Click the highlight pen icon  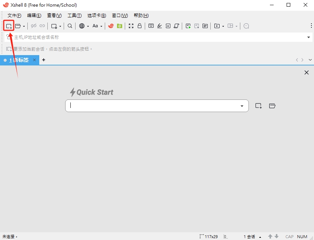[160, 26]
